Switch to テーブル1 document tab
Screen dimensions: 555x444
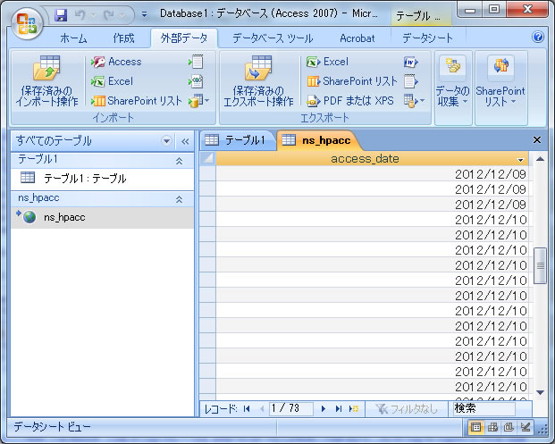[x=236, y=140]
